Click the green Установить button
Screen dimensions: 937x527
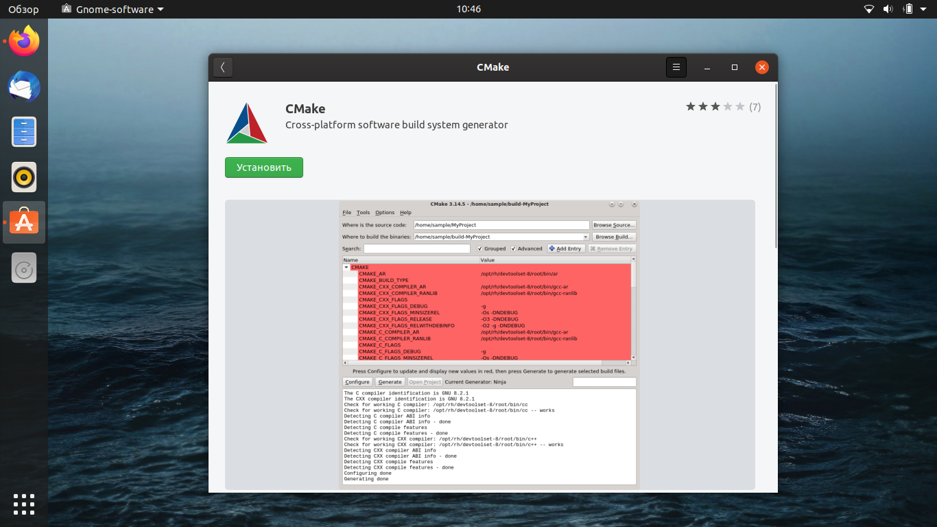tap(264, 167)
